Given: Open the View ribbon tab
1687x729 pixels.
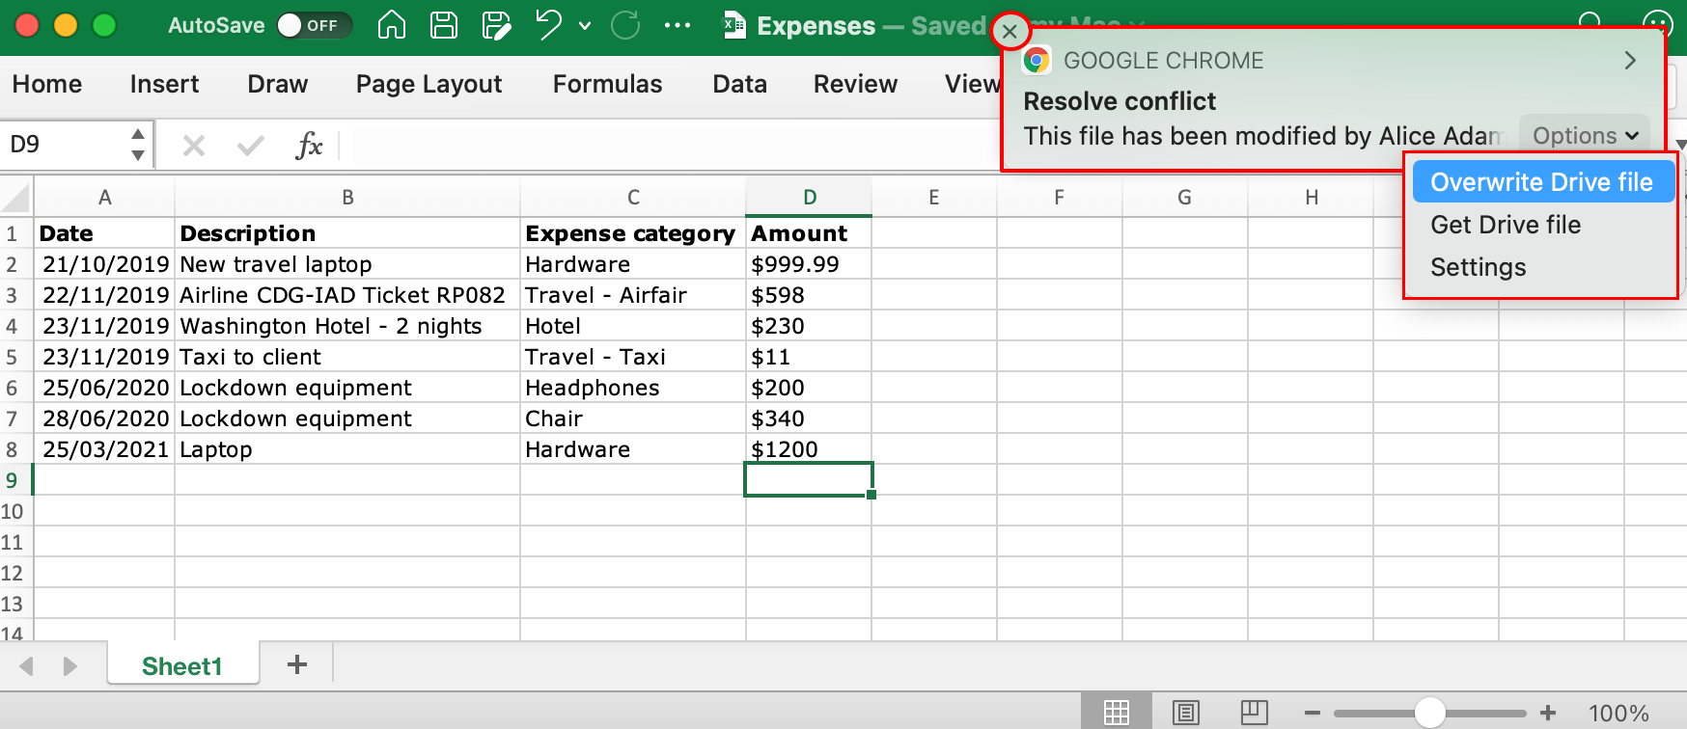Looking at the screenshot, I should 973,84.
